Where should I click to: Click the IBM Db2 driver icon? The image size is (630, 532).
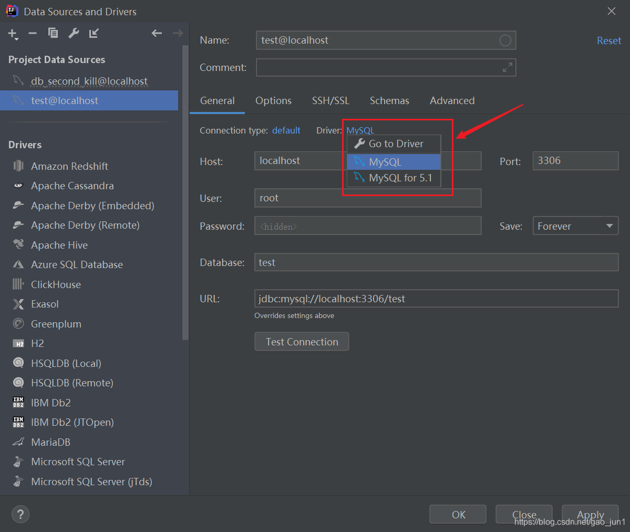18,402
